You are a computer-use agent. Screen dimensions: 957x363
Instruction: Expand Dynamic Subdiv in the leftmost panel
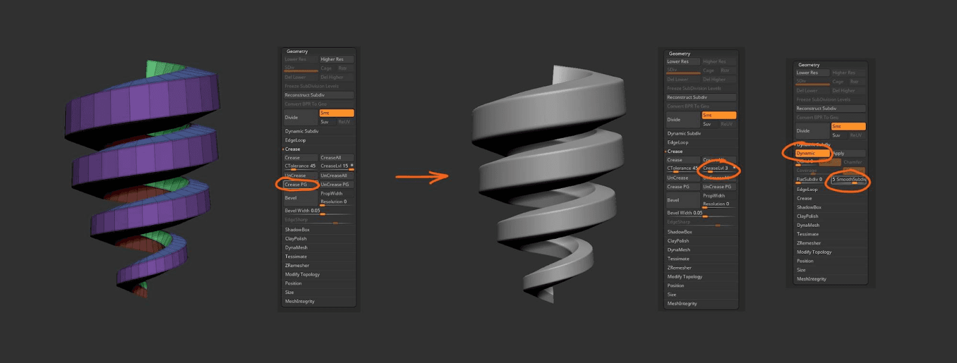tap(301, 131)
